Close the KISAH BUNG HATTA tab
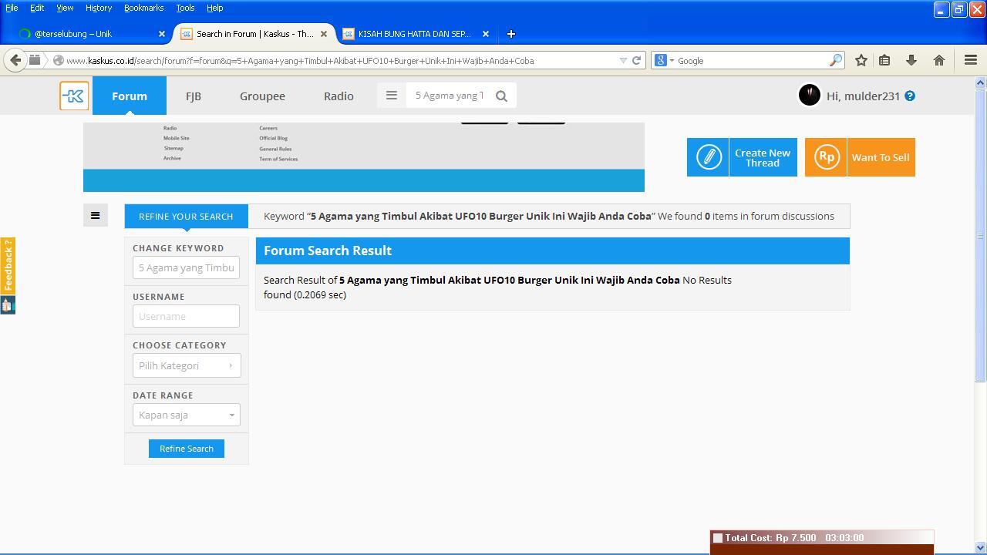This screenshot has width=987, height=555. pos(486,34)
